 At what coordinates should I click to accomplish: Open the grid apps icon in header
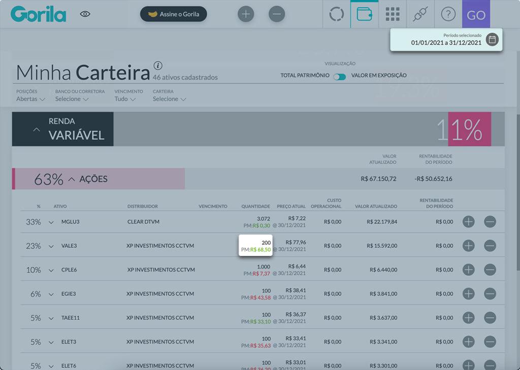click(x=392, y=14)
